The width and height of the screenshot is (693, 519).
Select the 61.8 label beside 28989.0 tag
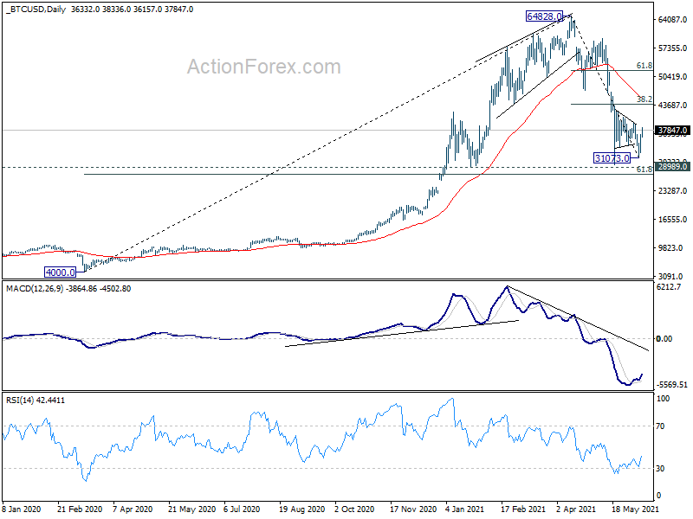pos(644,170)
